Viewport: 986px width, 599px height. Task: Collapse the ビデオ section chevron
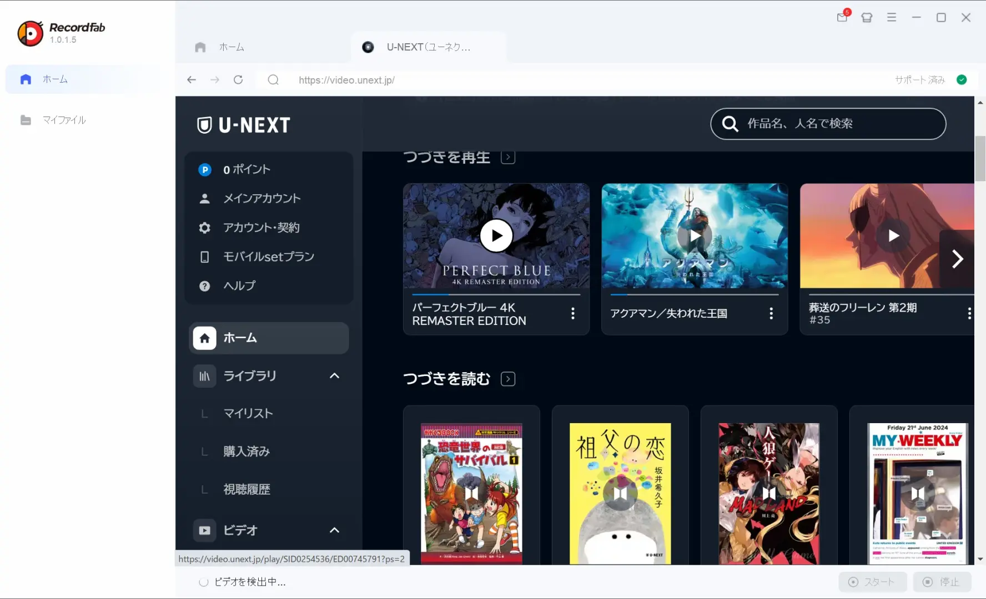pyautogui.click(x=334, y=530)
